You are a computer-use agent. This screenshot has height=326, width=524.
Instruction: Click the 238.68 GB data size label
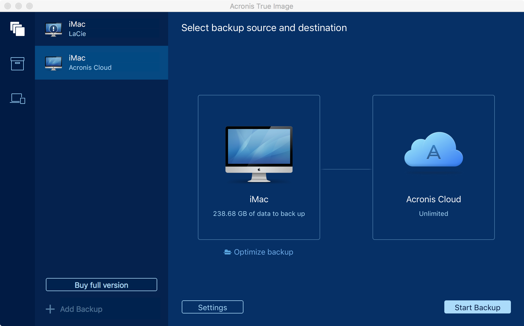click(259, 214)
